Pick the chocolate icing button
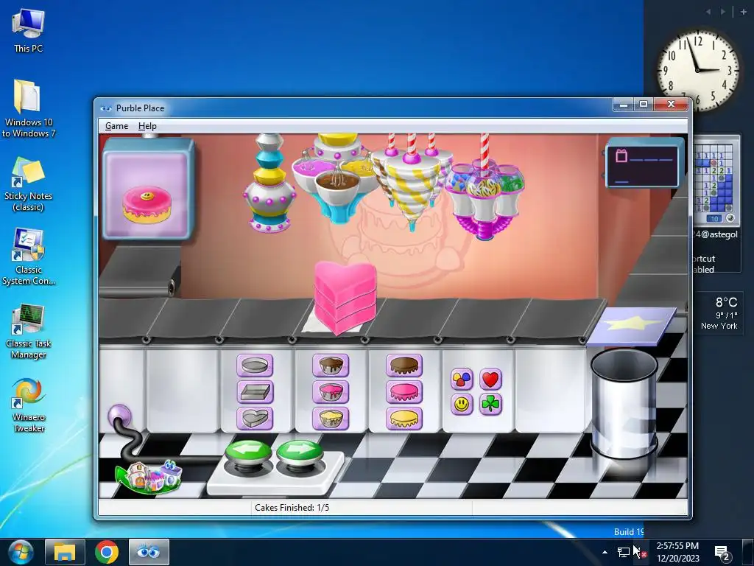Viewport: 754px width, 566px height. [x=404, y=366]
